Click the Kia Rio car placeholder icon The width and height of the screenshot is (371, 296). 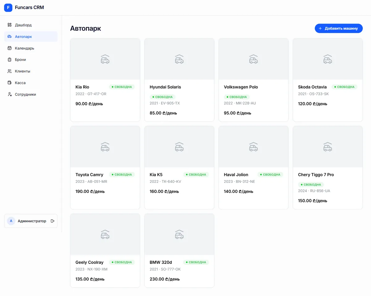[x=105, y=59]
